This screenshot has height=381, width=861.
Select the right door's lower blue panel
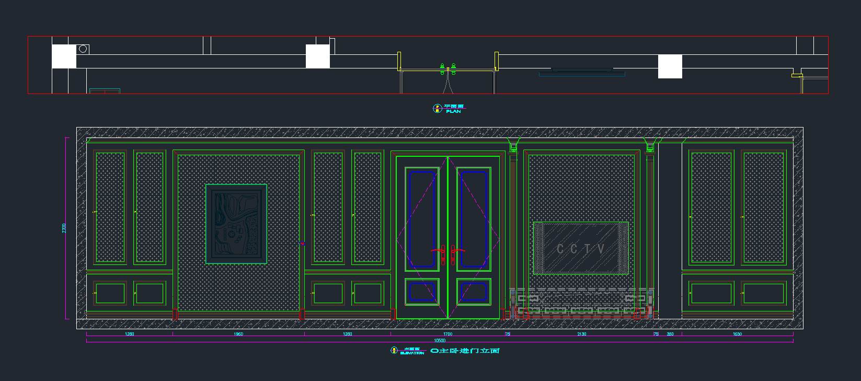[x=474, y=292]
